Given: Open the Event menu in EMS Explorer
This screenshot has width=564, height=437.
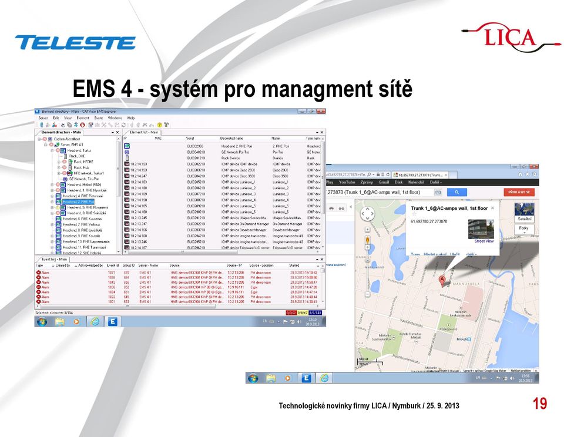Looking at the screenshot, I should [99, 118].
